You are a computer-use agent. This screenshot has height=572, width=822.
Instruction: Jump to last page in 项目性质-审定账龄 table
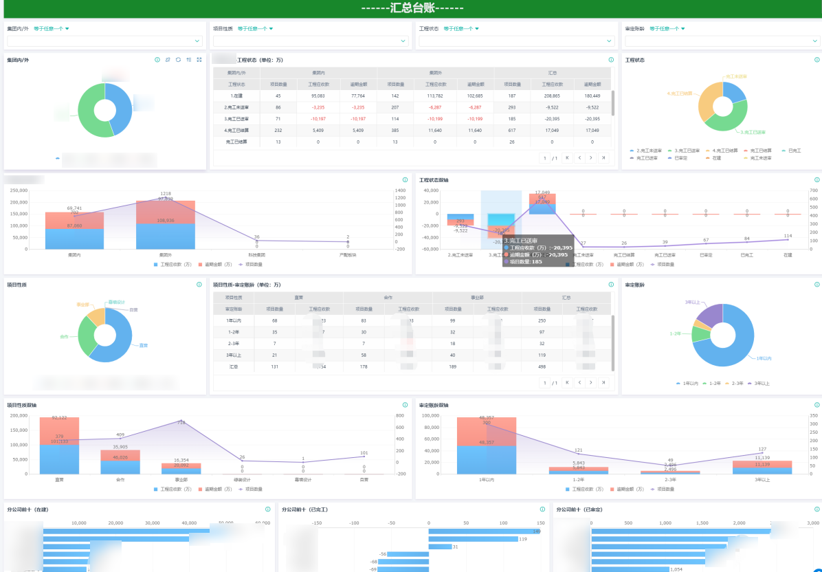pos(603,383)
